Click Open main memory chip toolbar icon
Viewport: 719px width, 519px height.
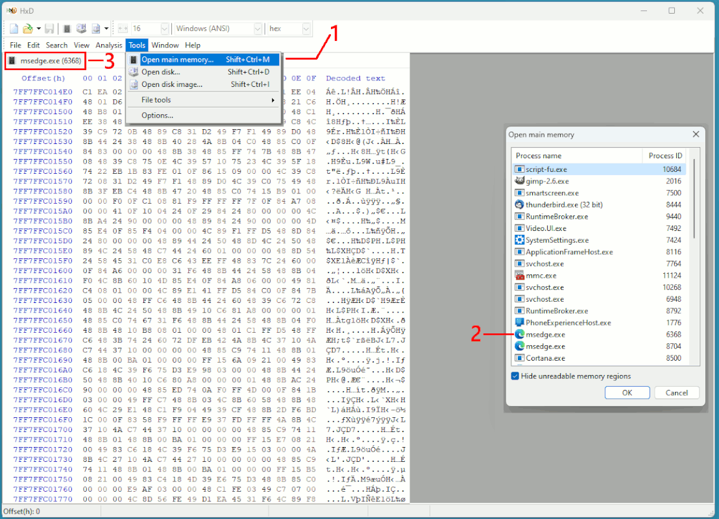67,29
